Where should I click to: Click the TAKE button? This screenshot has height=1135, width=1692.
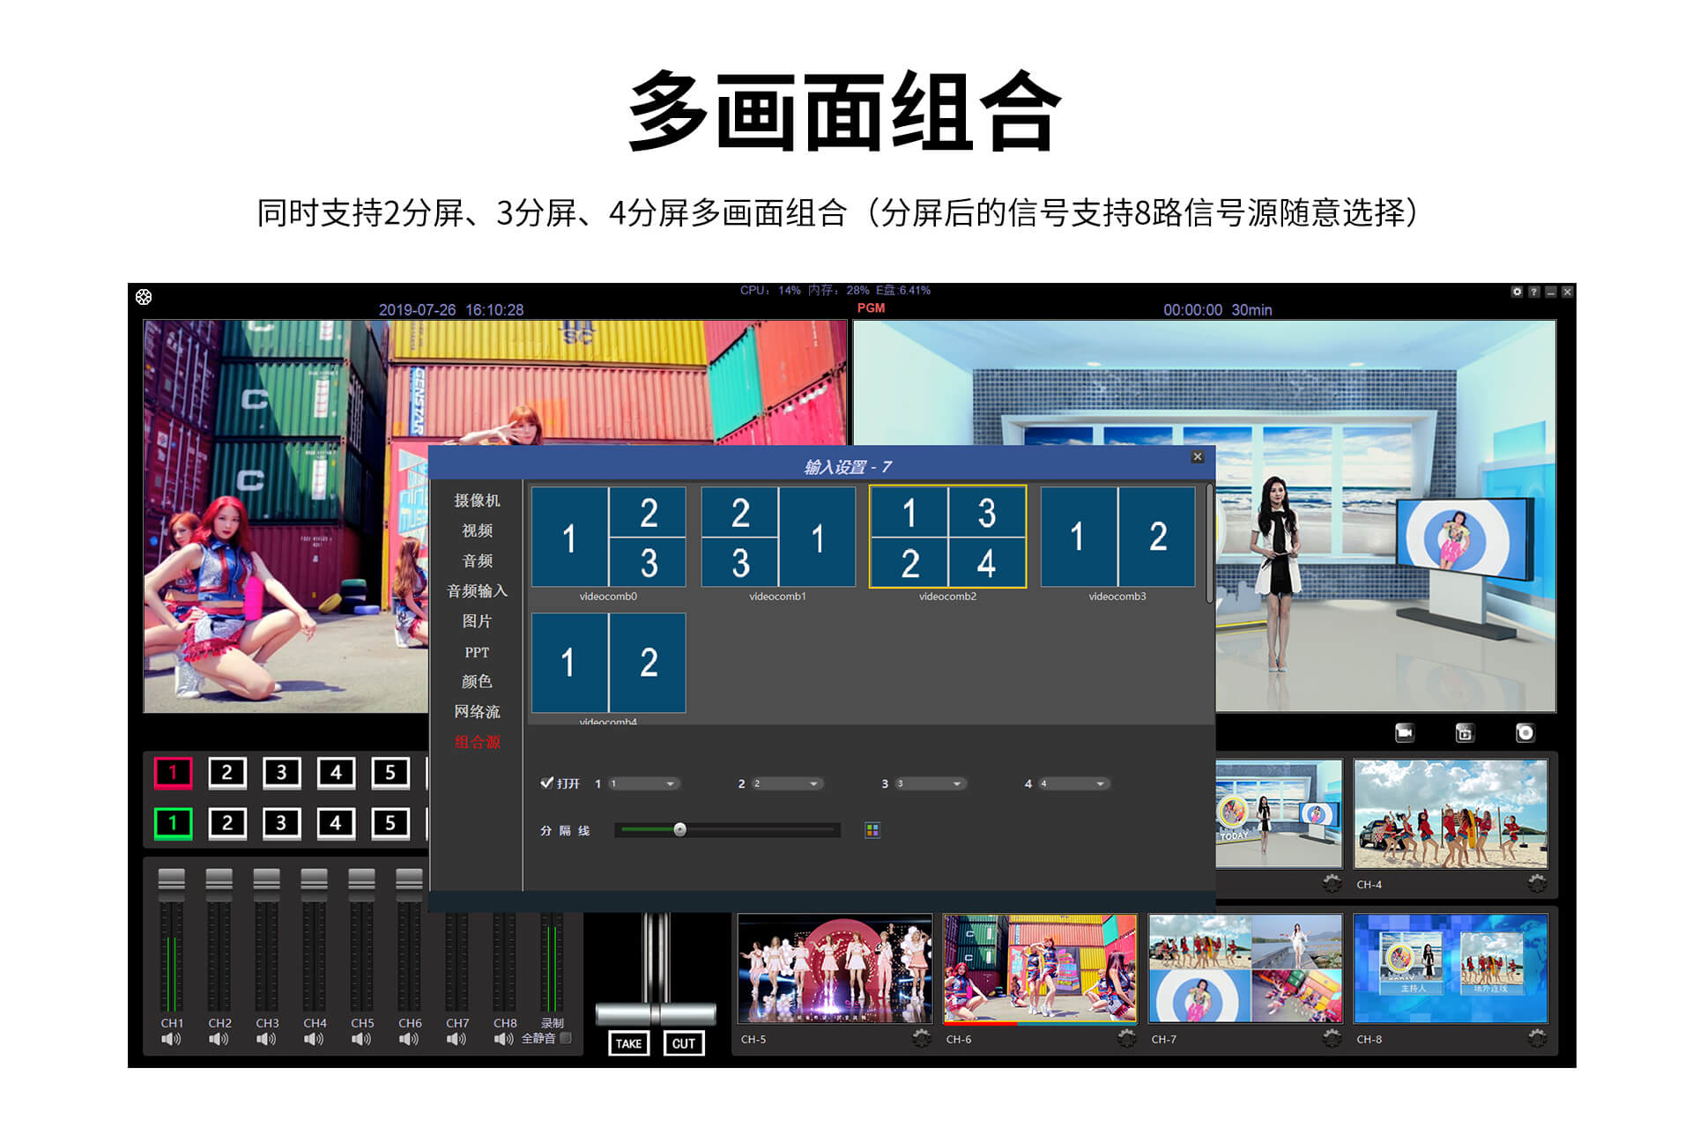click(x=628, y=1043)
